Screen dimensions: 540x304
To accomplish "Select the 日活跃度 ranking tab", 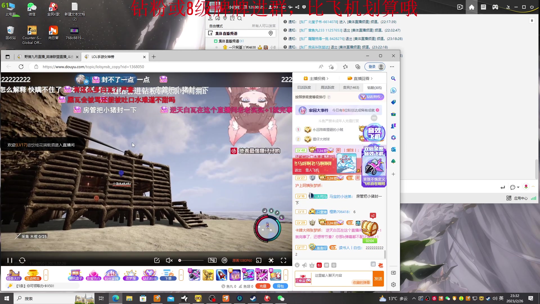I will pyautogui.click(x=305, y=88).
